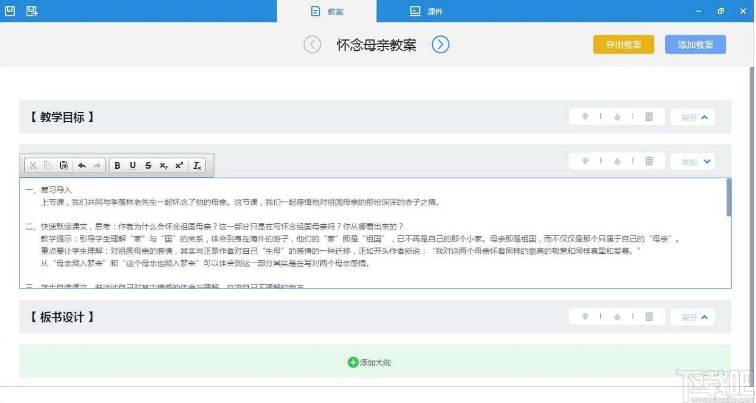This screenshot has width=756, height=403.
Task: Click the line beginning 重点要让学生理解
Action: [341, 251]
